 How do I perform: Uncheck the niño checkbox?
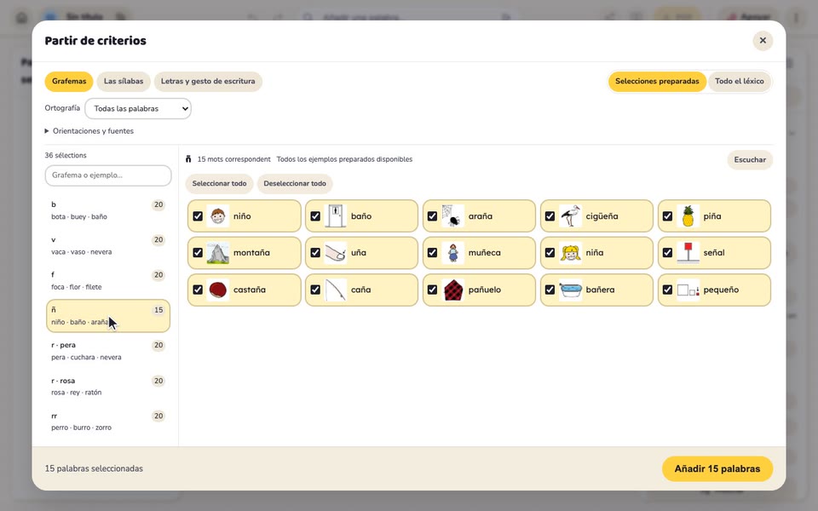pos(198,215)
